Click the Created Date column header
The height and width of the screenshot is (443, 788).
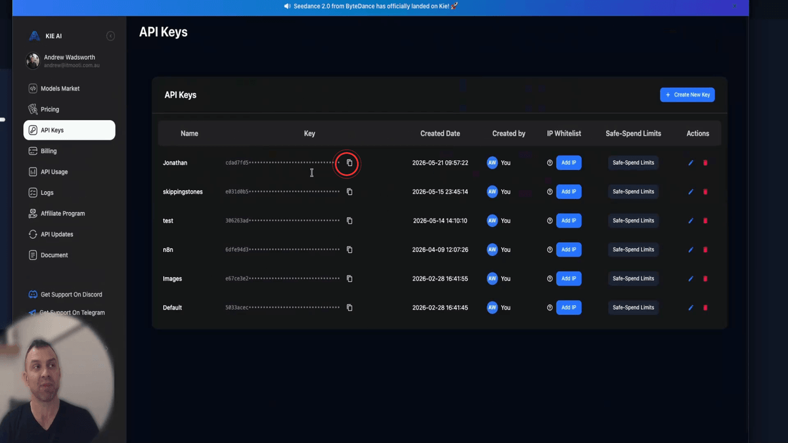coord(440,133)
